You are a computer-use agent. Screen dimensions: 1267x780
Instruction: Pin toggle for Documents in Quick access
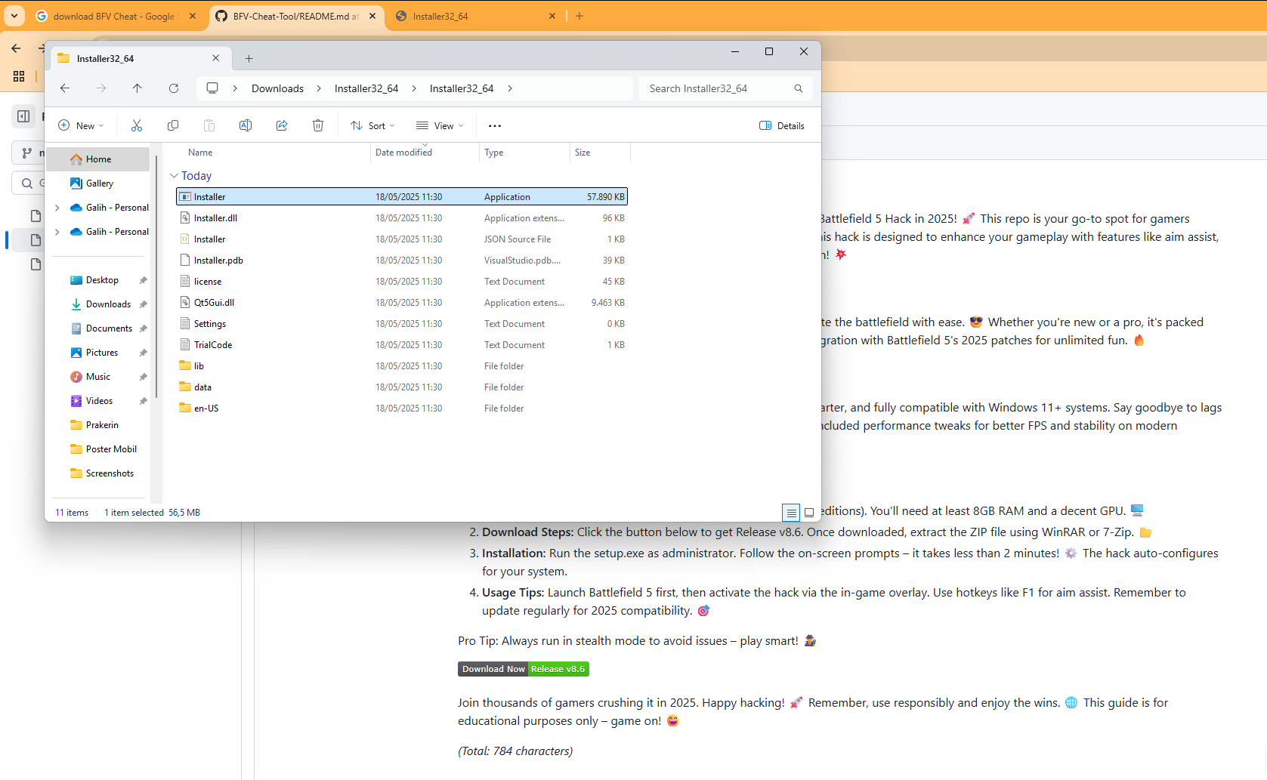coord(143,328)
